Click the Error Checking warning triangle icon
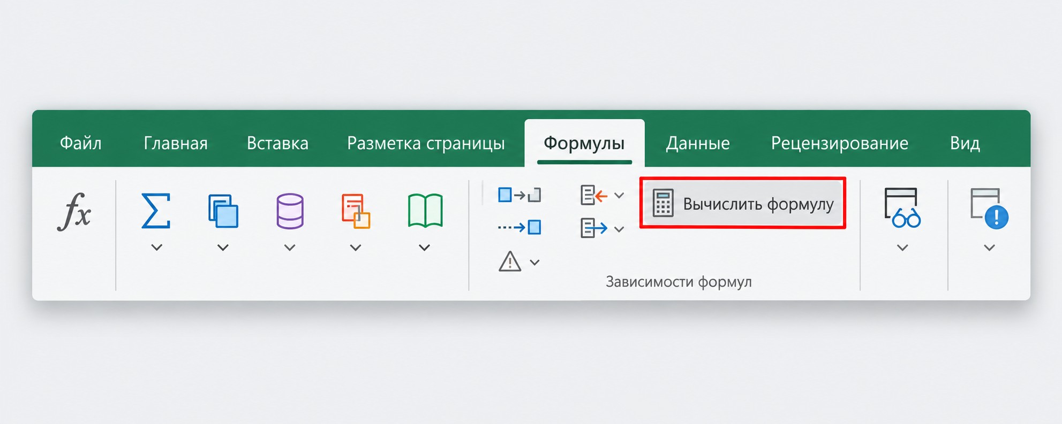Image resolution: width=1062 pixels, height=424 pixels. 510,261
